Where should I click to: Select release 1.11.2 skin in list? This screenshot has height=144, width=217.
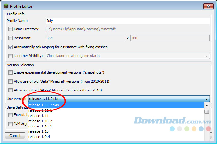116,105
